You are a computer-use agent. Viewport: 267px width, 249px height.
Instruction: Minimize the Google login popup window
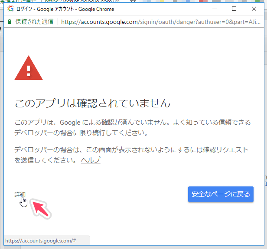pyautogui.click(x=215, y=9)
